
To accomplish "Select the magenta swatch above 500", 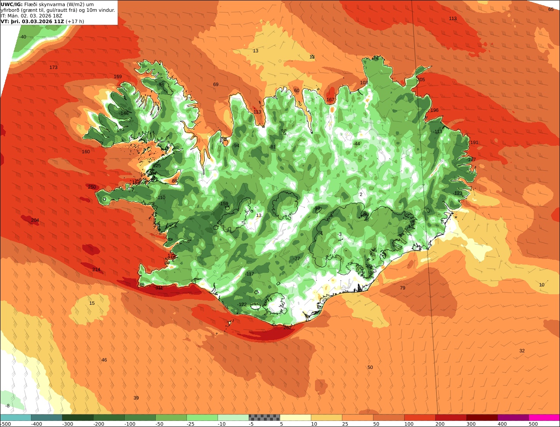I will coord(544,417).
